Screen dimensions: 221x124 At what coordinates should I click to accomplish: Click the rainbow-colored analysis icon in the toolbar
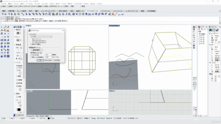pyautogui.click(x=110, y=14)
